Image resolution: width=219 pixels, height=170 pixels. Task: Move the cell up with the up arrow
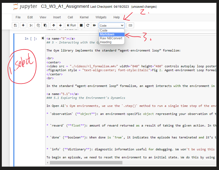click(53, 25)
